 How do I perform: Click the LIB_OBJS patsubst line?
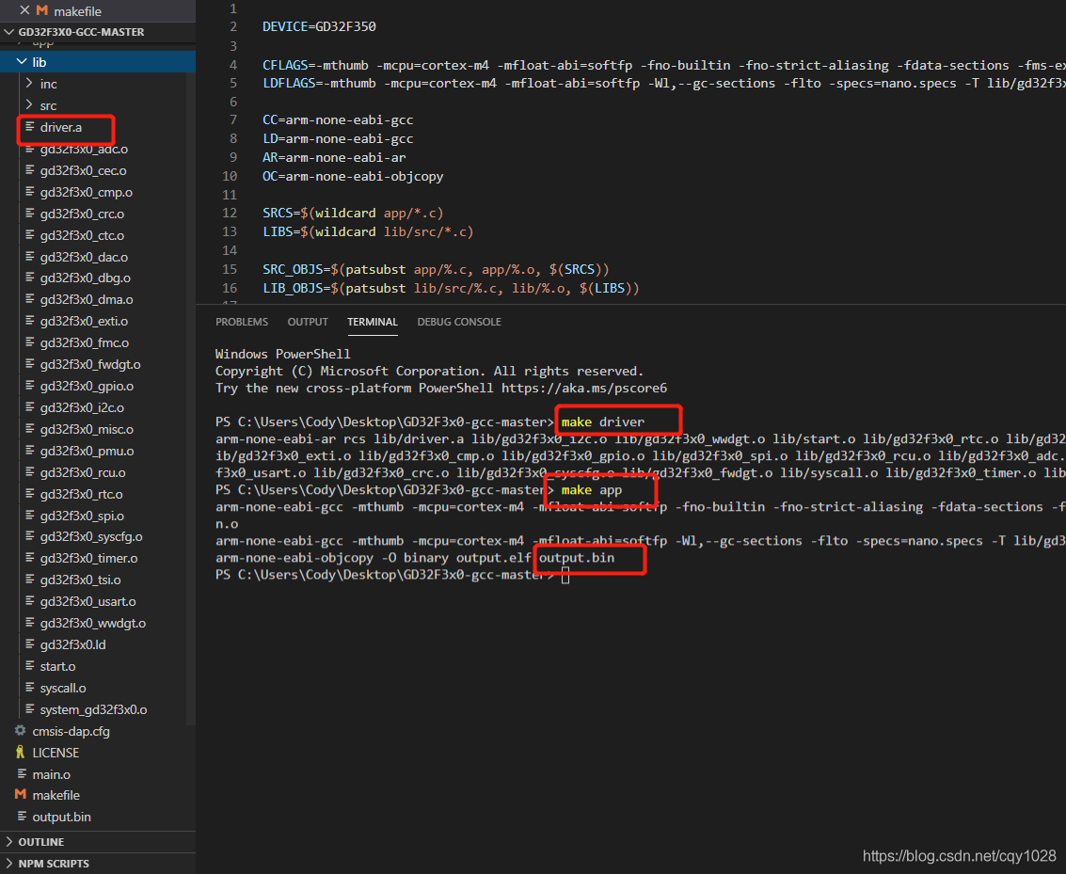point(451,288)
